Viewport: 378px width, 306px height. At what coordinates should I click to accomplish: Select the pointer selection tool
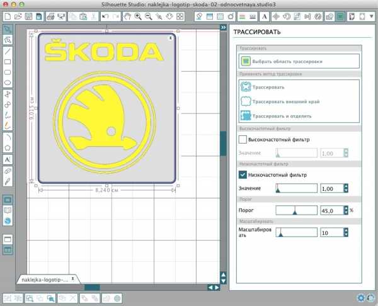tap(8, 30)
